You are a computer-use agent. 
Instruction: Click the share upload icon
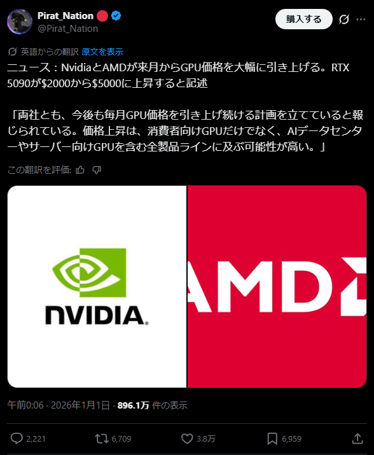(357, 438)
